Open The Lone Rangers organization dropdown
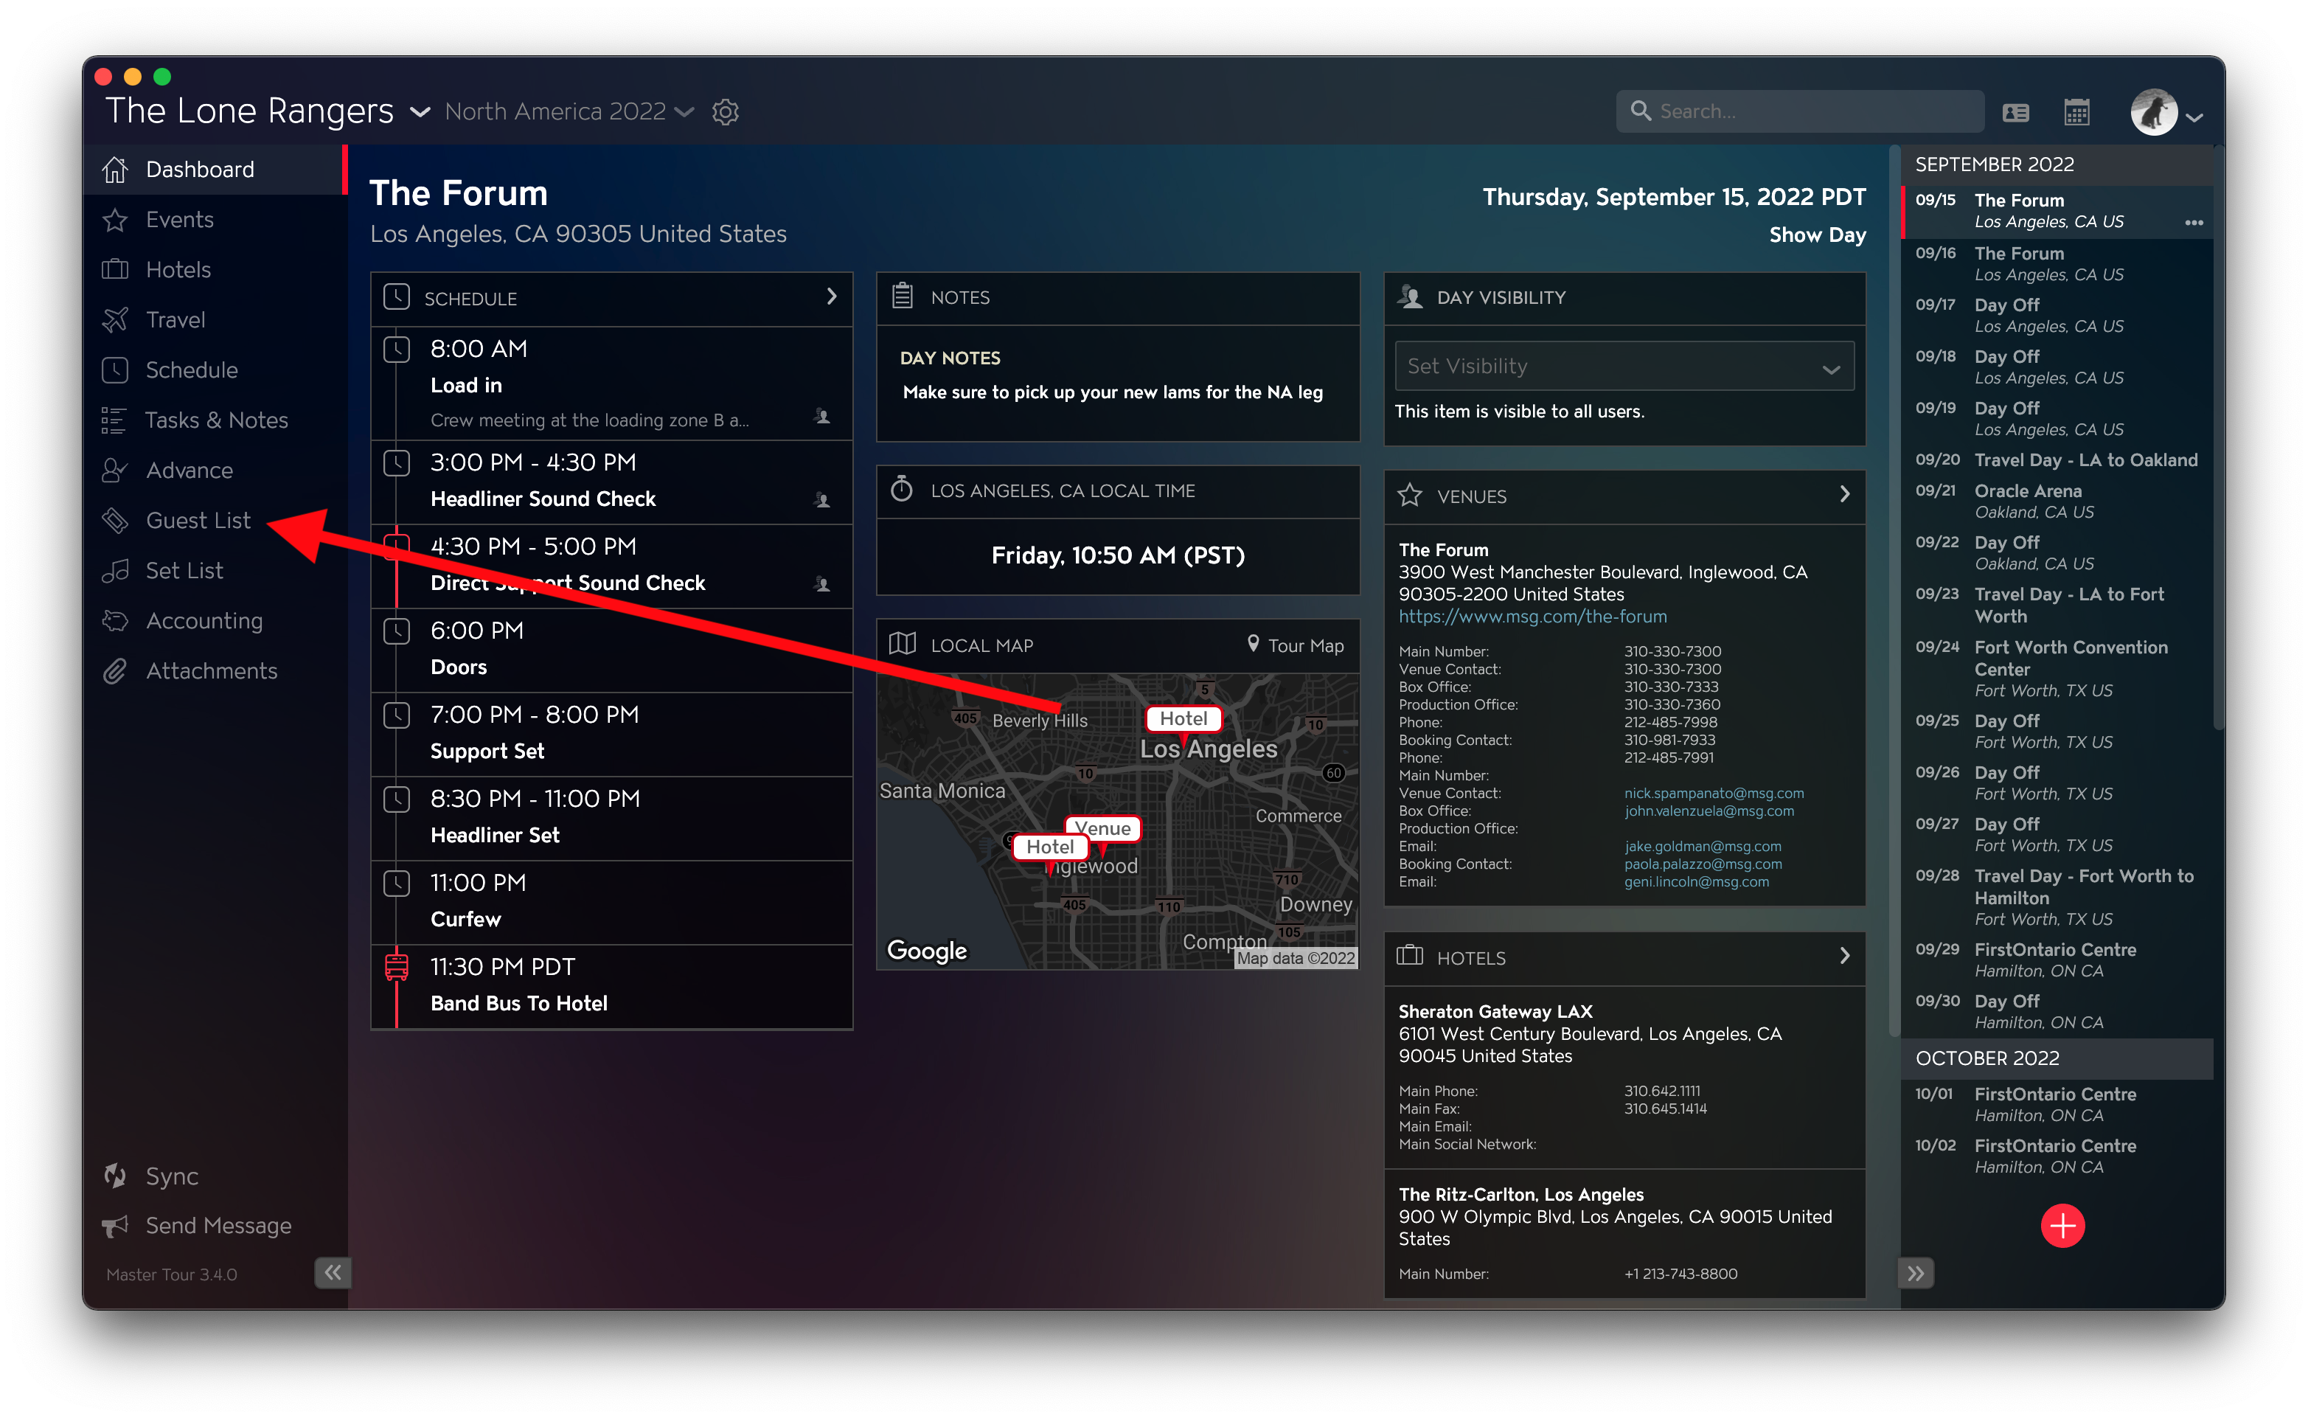Viewport: 2308px width, 1419px height. coord(420,113)
